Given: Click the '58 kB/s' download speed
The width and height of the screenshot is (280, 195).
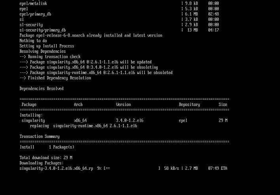Looking at the screenshot, I should (171, 169).
